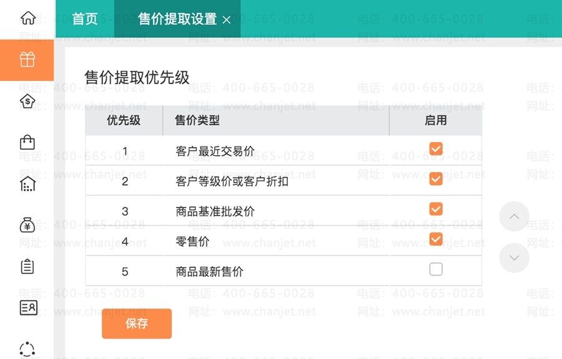Click the move down arrow button
This screenshot has width=562, height=359.
pos(515,258)
